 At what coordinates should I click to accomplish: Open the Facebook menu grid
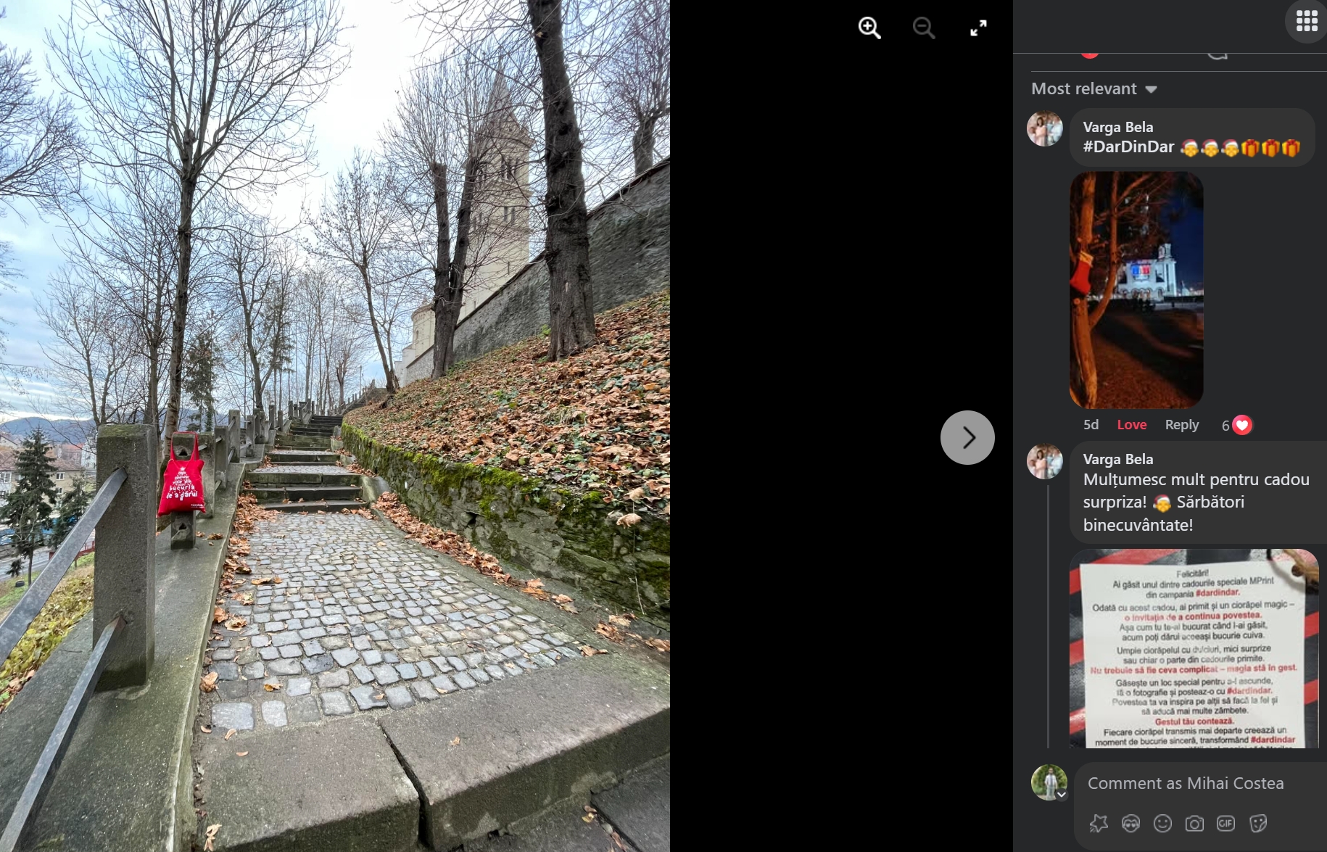1306,21
